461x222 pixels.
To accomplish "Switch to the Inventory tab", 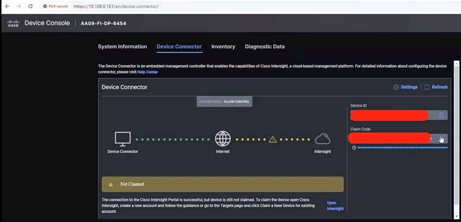I will (223, 47).
